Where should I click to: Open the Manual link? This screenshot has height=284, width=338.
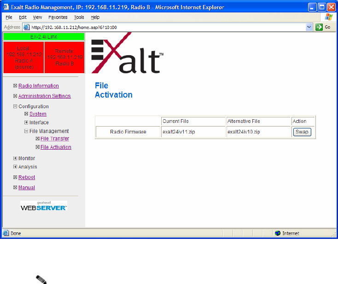click(27, 187)
